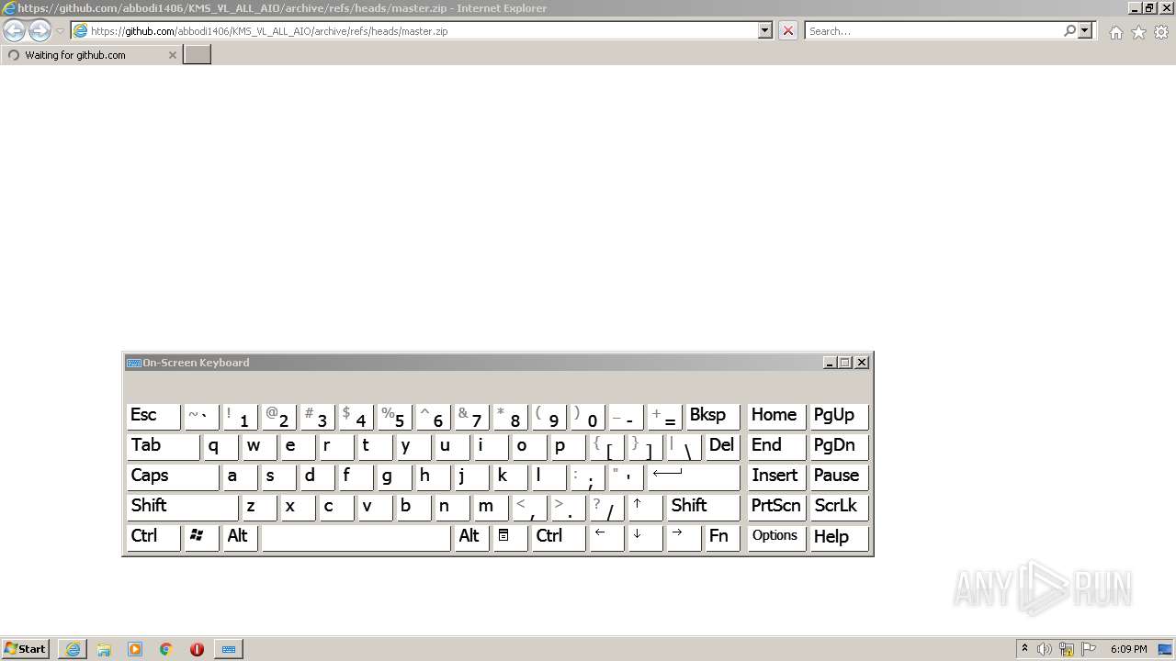Image resolution: width=1176 pixels, height=661 pixels.
Task: Click the spacebar key
Action: click(x=356, y=537)
